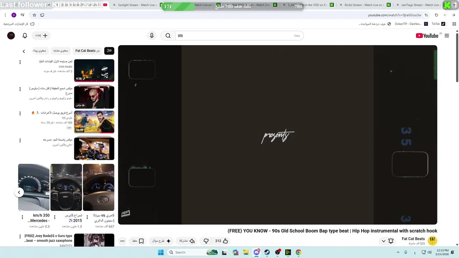Open the 'كامري vs سوناتا' short thumbnail

click(x=99, y=187)
